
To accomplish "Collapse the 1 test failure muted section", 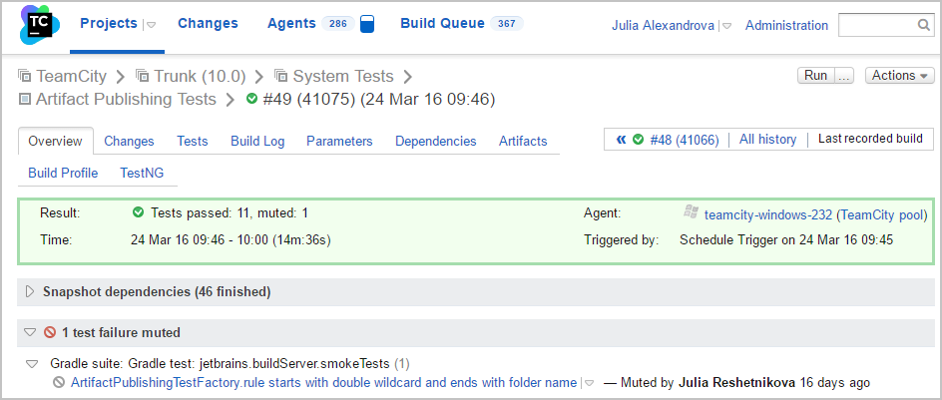I will (x=30, y=332).
